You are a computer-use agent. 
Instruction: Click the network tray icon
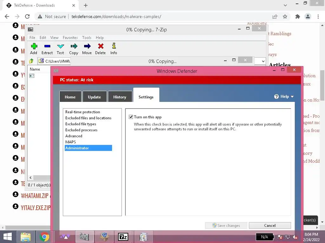coord(288,237)
